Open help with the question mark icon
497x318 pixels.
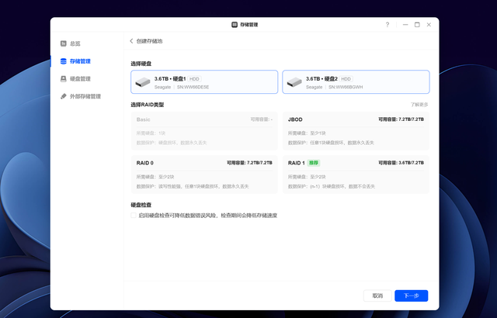pos(388,25)
